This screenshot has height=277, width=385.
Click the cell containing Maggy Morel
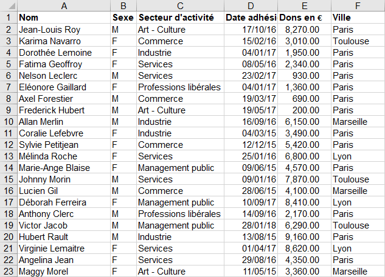(x=64, y=272)
